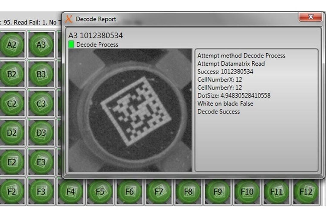Close the Decode Report window
The width and height of the screenshot is (326, 217).
pyautogui.click(x=310, y=17)
